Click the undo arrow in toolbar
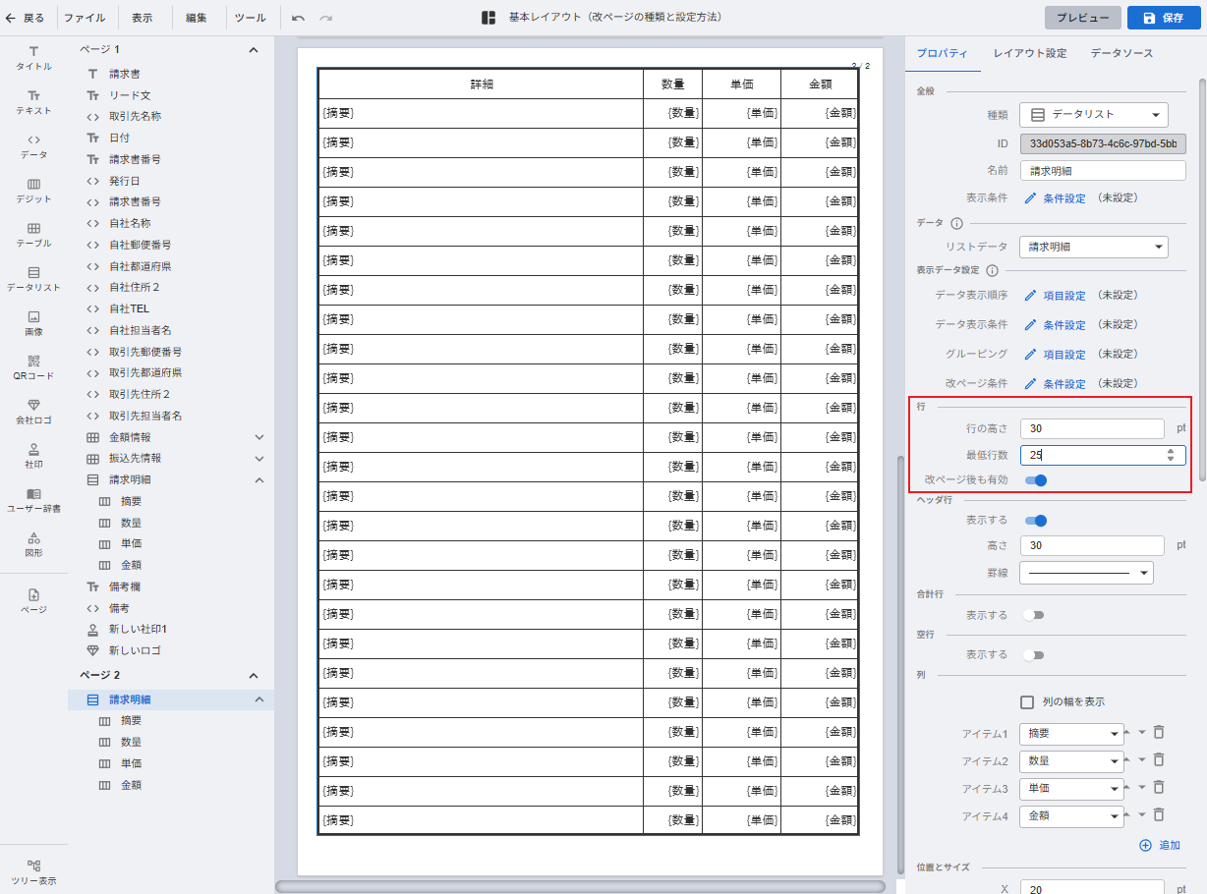The width and height of the screenshot is (1207, 894). [298, 18]
